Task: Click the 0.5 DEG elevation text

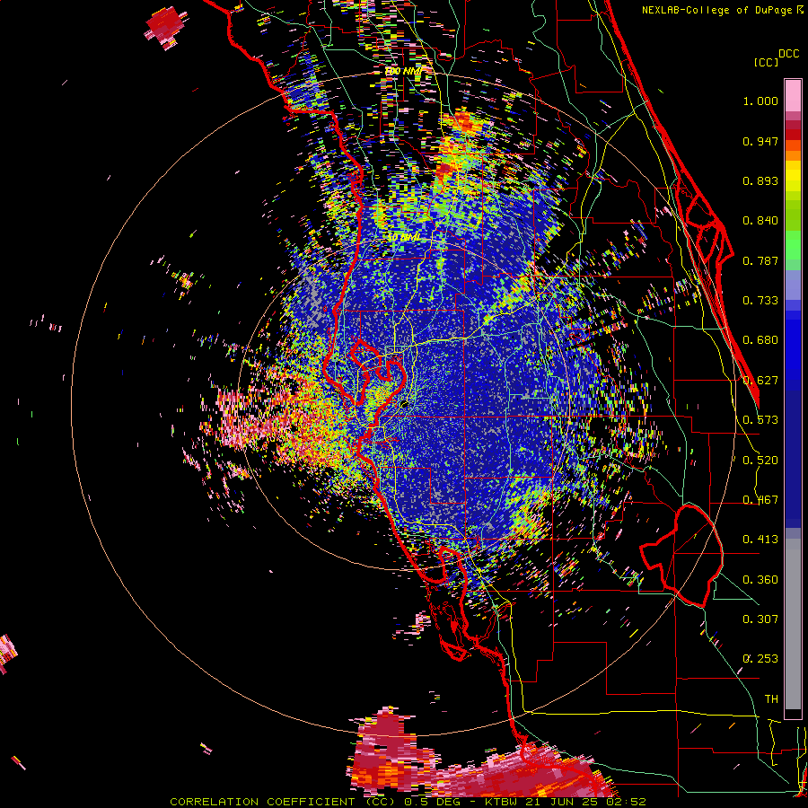Action: [435, 802]
